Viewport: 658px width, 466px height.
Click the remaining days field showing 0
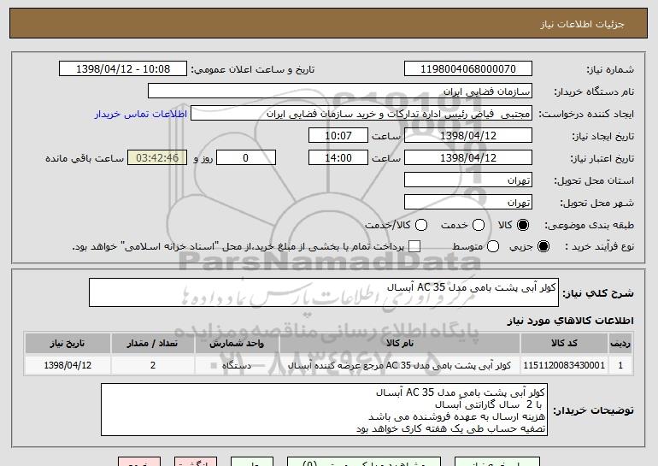click(246, 158)
